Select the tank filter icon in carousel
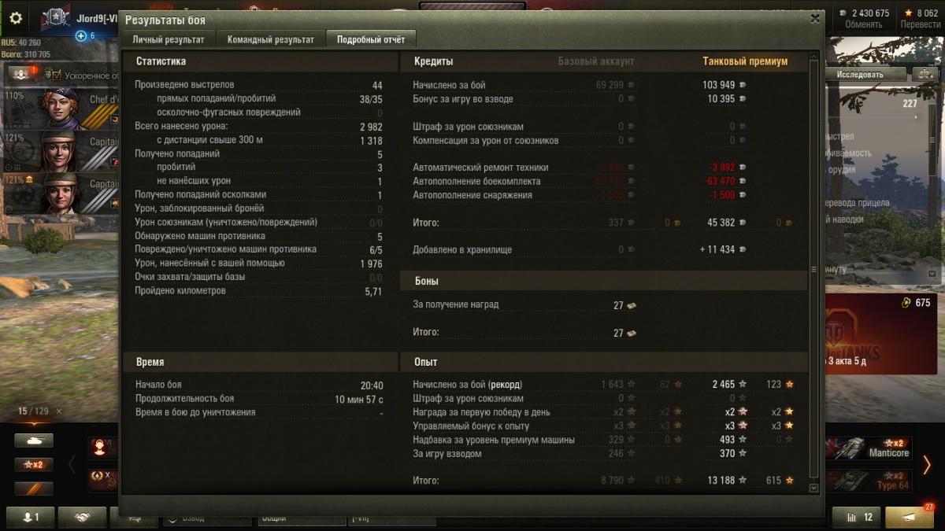945x531 pixels. 34,441
